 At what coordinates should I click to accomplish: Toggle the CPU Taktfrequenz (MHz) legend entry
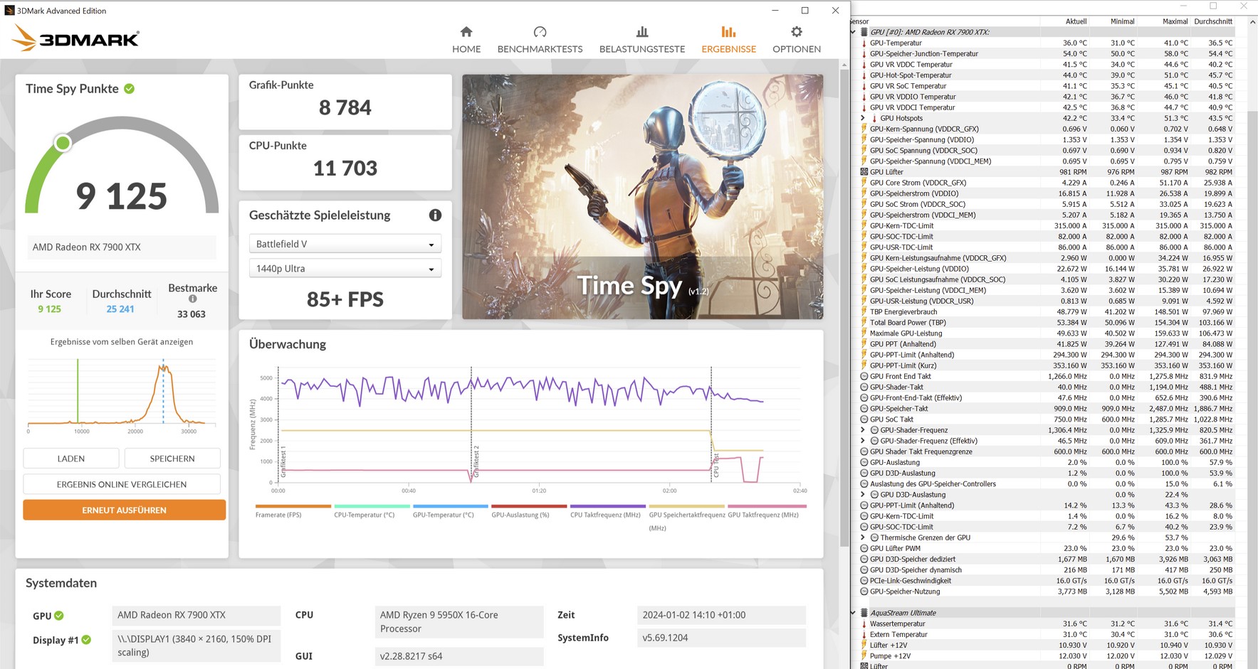click(607, 512)
